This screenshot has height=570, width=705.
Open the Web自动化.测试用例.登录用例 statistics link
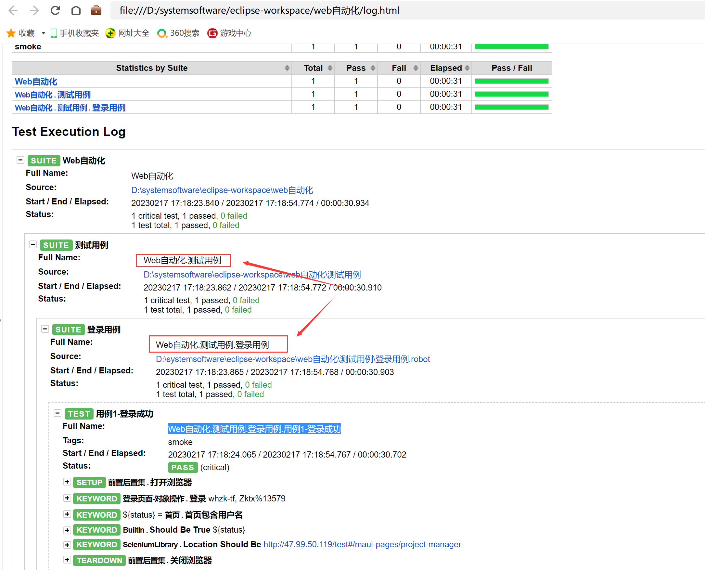tap(70, 108)
